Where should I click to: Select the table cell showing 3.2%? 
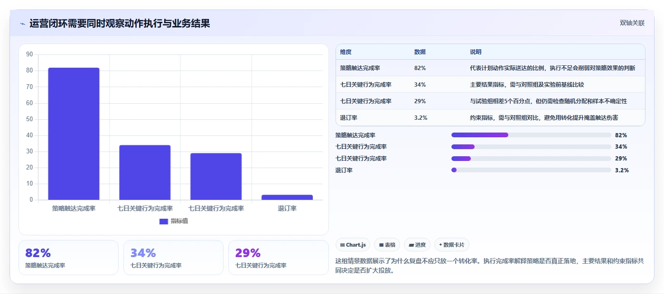click(x=421, y=118)
